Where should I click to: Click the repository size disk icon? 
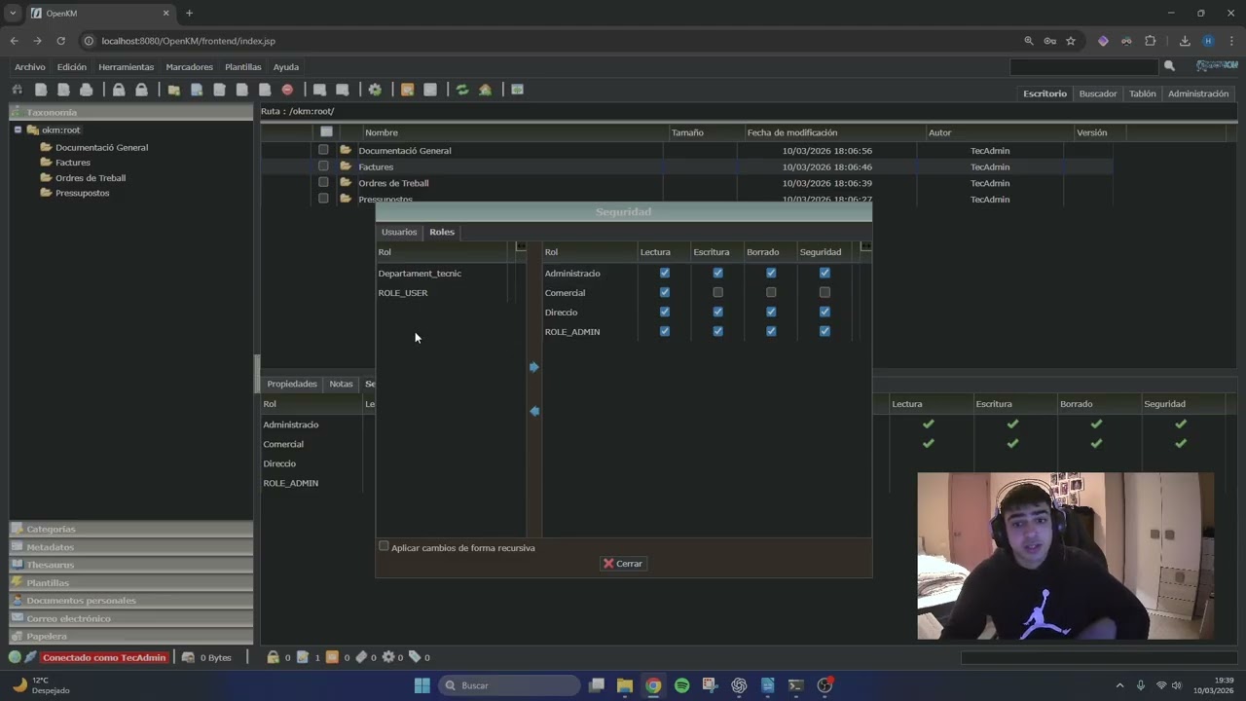coord(188,657)
